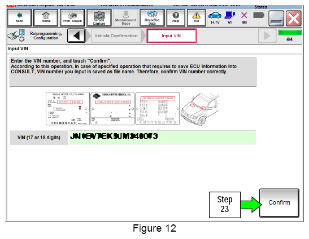Click the grayed-out next arrow button
This screenshot has height=239, width=309.
[267, 36]
